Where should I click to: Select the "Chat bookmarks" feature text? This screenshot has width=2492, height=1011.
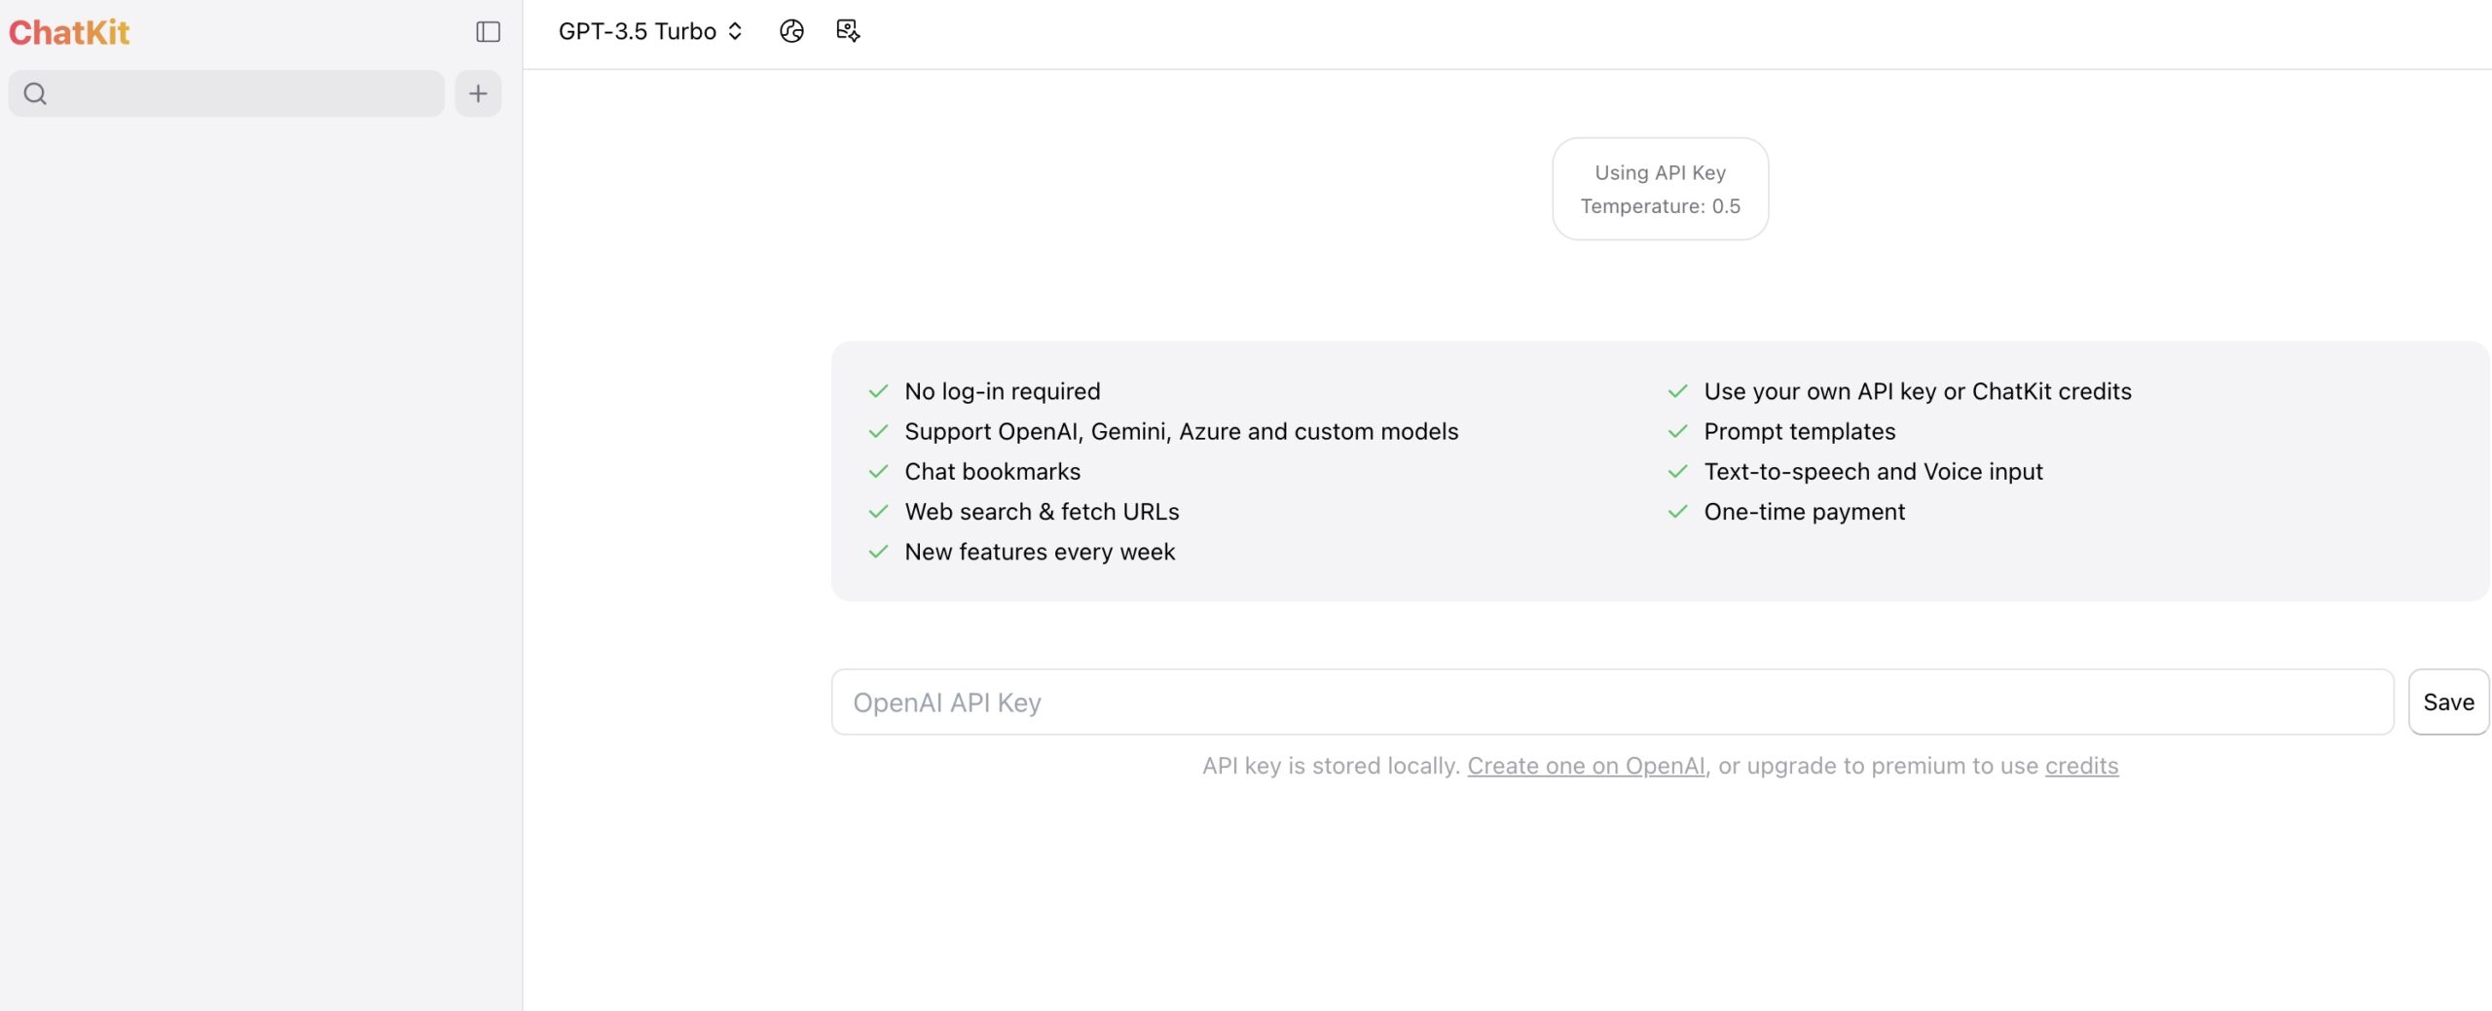(x=992, y=472)
